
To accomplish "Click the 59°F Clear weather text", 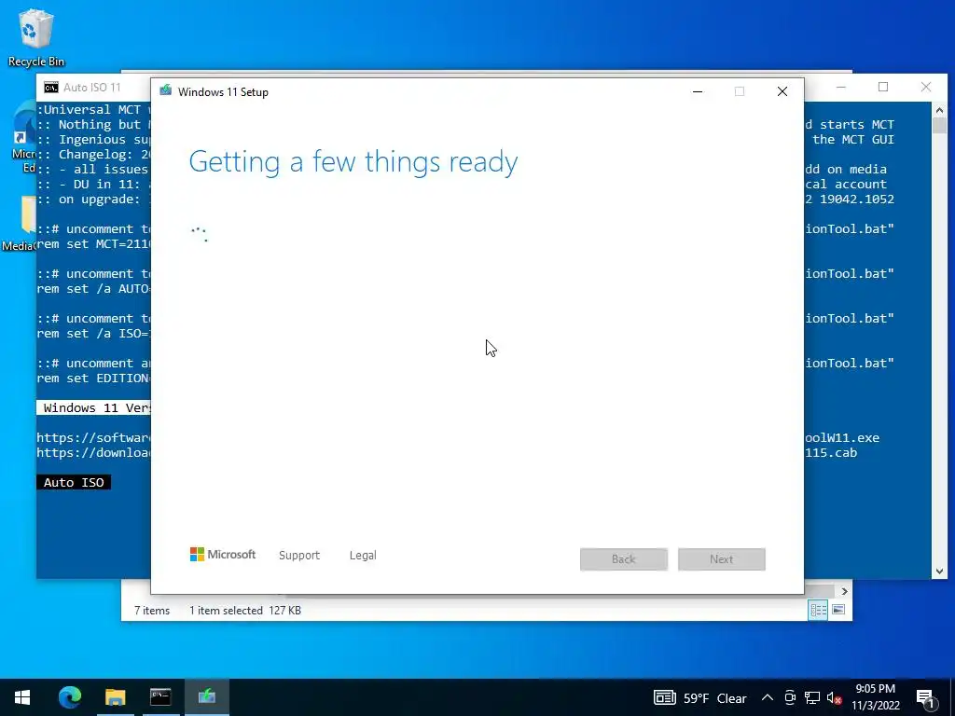I will 715,698.
